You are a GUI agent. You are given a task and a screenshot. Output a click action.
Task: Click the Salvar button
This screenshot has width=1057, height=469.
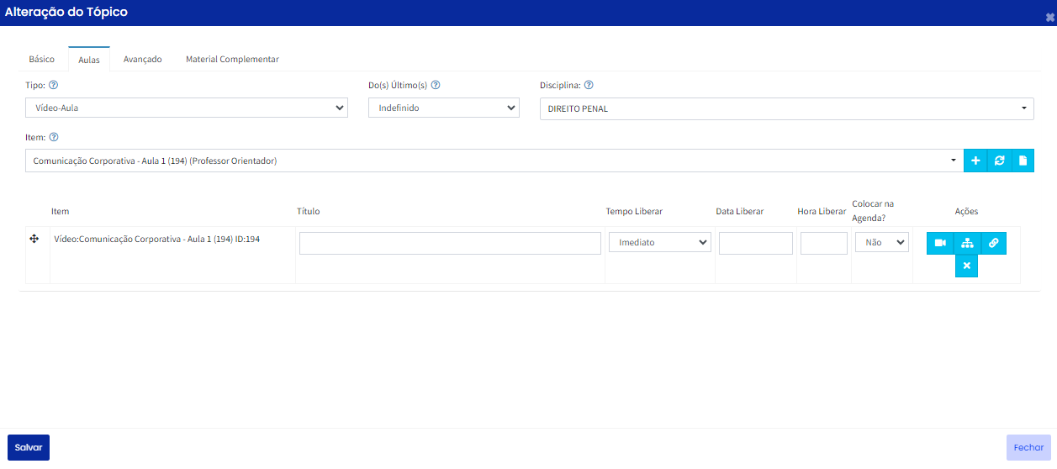pyautogui.click(x=29, y=447)
